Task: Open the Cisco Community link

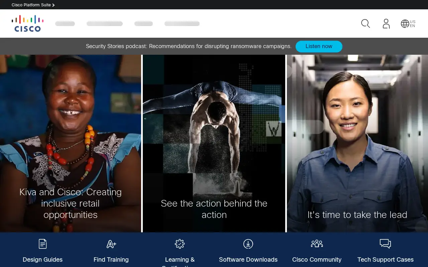Action: pyautogui.click(x=317, y=260)
